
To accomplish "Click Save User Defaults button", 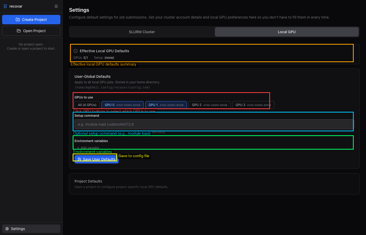I will (96, 159).
